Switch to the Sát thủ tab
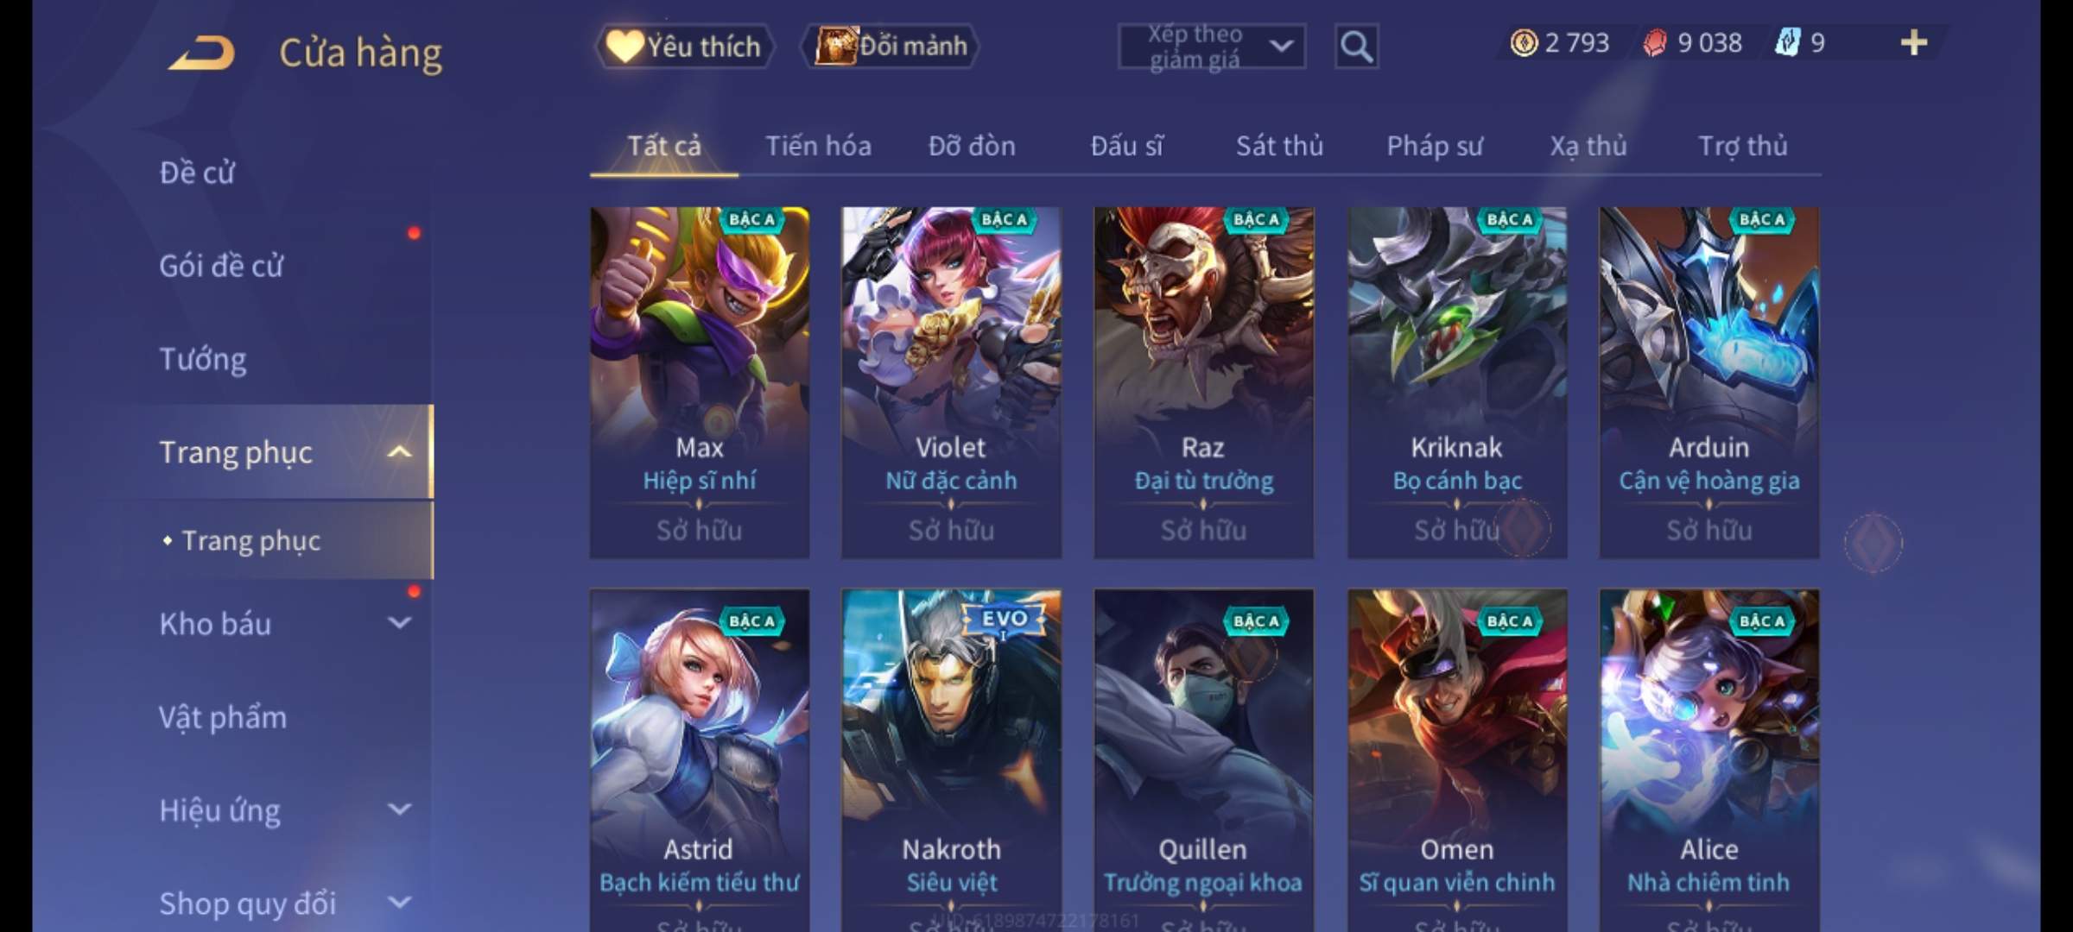This screenshot has width=2073, height=932. 1279,146
